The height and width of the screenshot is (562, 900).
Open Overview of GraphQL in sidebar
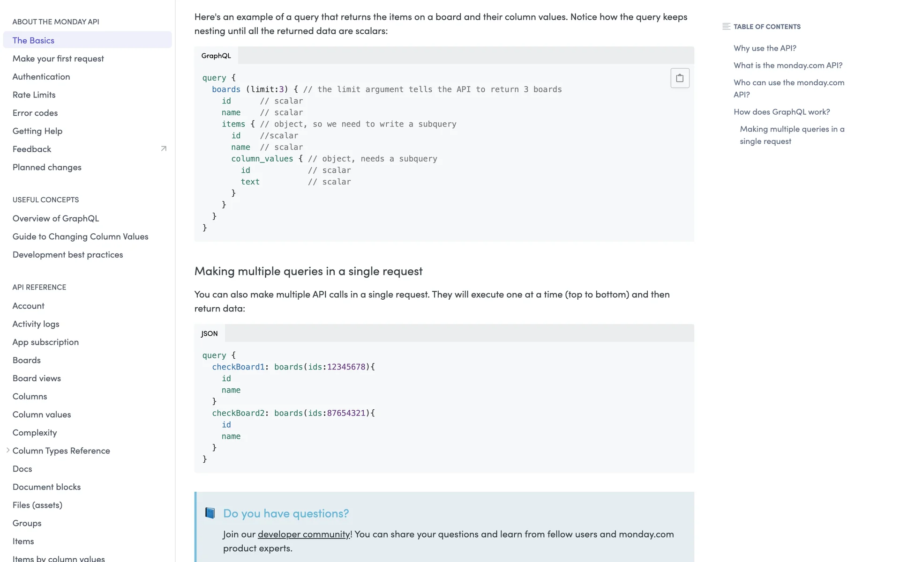(56, 219)
